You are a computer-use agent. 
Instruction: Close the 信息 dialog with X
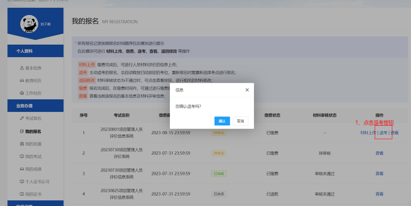click(x=247, y=90)
